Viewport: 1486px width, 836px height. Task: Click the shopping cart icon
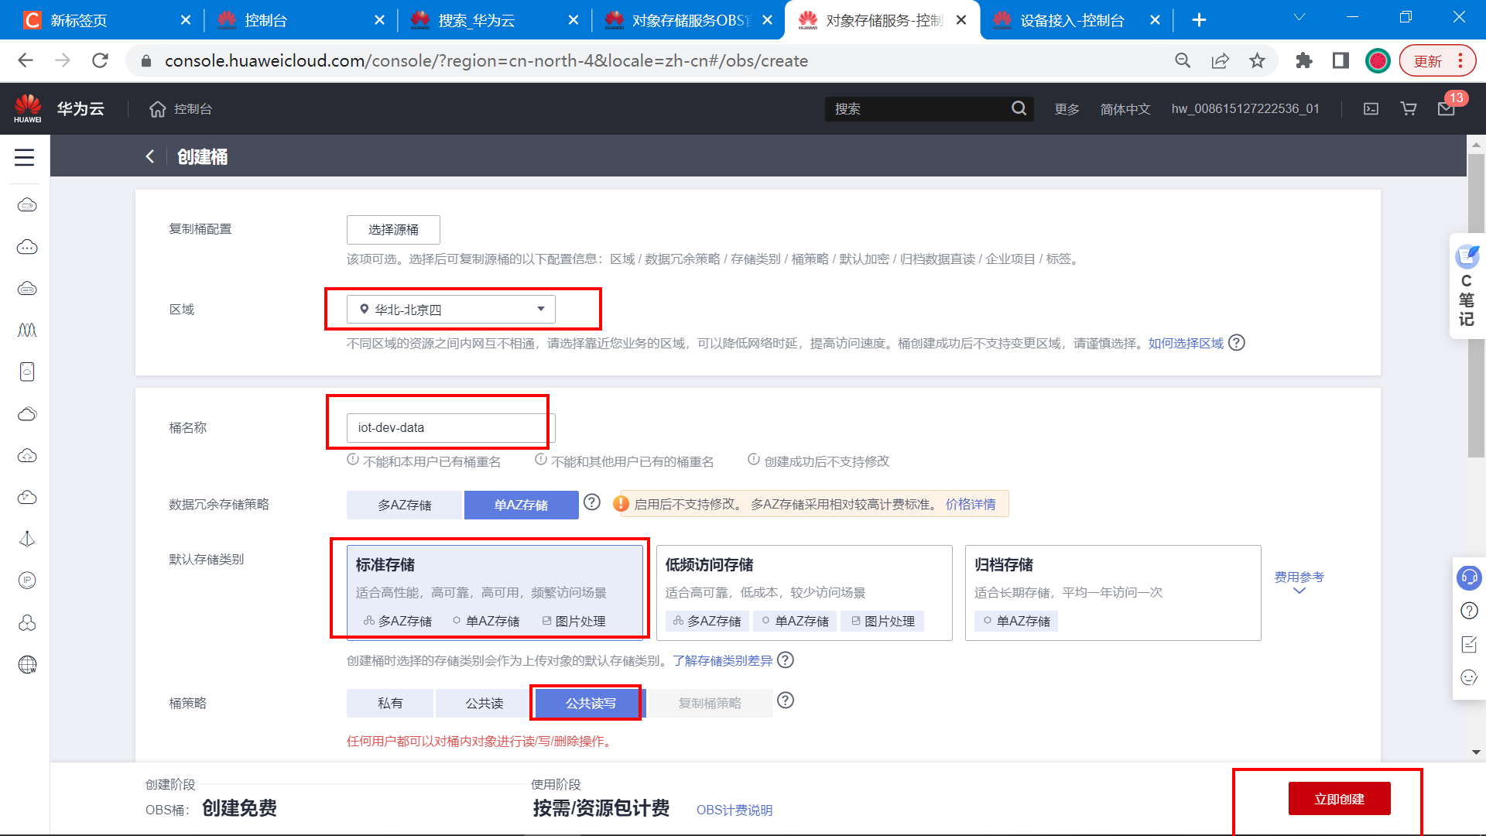pyautogui.click(x=1409, y=109)
